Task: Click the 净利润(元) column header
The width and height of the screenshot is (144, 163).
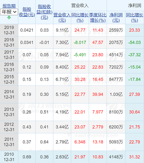Action: click(x=116, y=17)
